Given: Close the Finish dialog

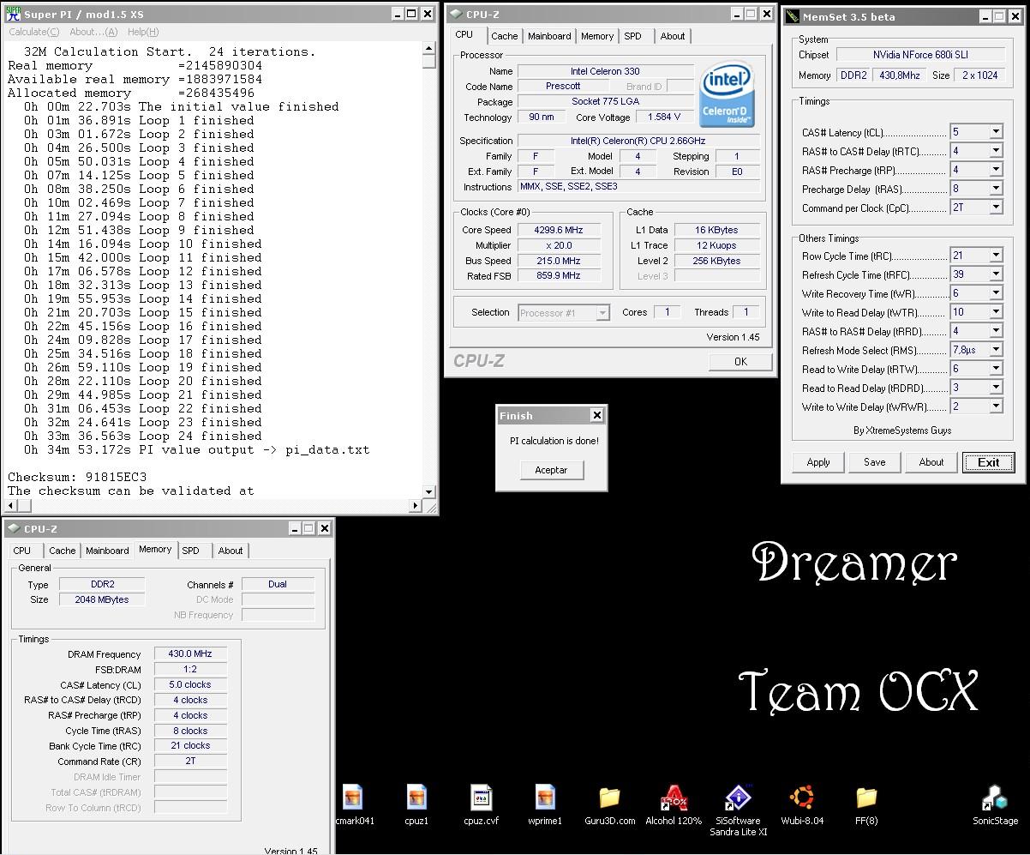Looking at the screenshot, I should coord(596,415).
